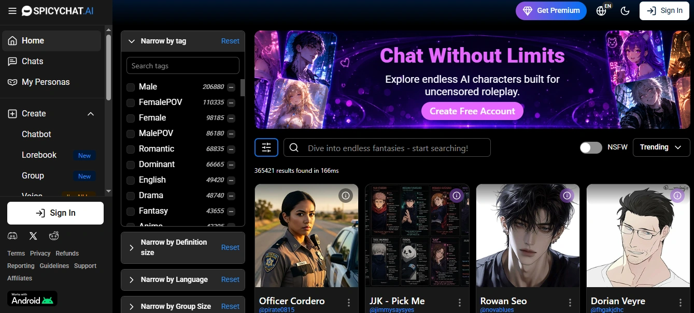The height and width of the screenshot is (313, 694).
Task: Check the Romantic tag checkbox
Action: click(x=131, y=149)
